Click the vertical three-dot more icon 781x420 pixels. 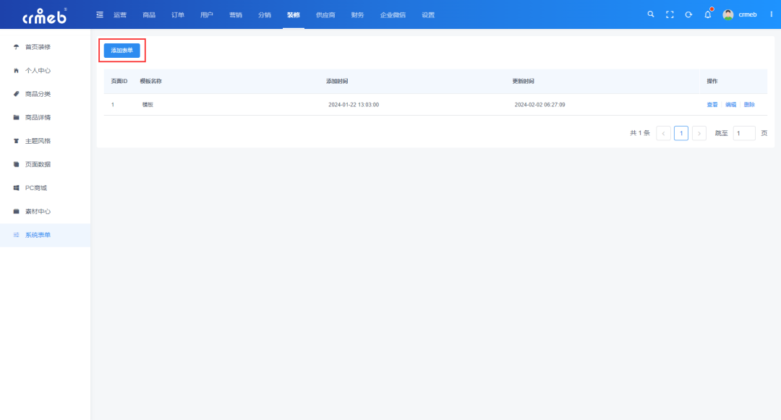772,14
